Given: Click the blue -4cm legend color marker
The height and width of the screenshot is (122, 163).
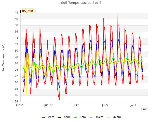Looking at the screenshot, I should pos(59,117).
